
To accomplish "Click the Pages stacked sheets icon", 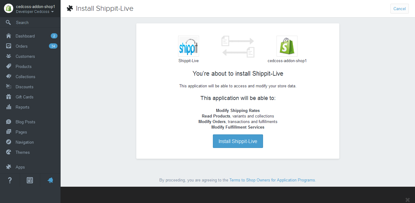I will click(9, 132).
